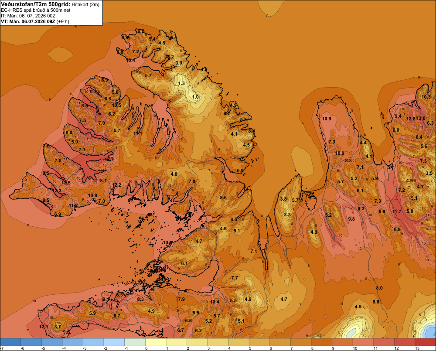The width and height of the screenshot is (436, 351).
Task: Select the 13.0 temperature reading
Action: click(x=421, y=118)
